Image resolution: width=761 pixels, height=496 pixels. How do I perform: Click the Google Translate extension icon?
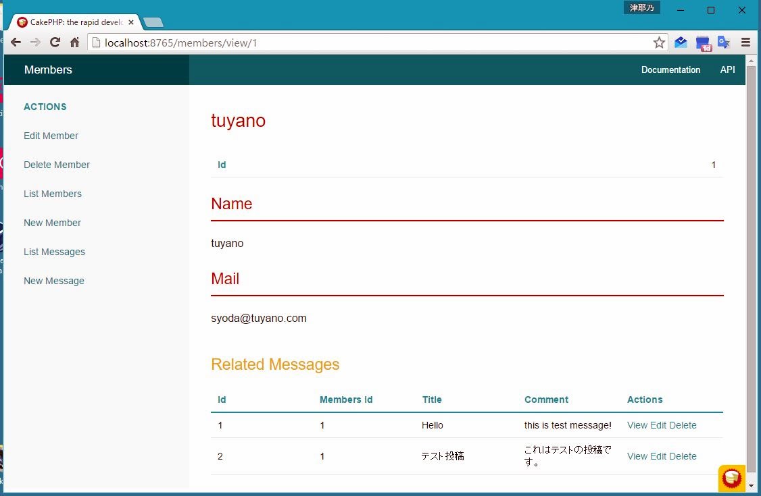724,43
